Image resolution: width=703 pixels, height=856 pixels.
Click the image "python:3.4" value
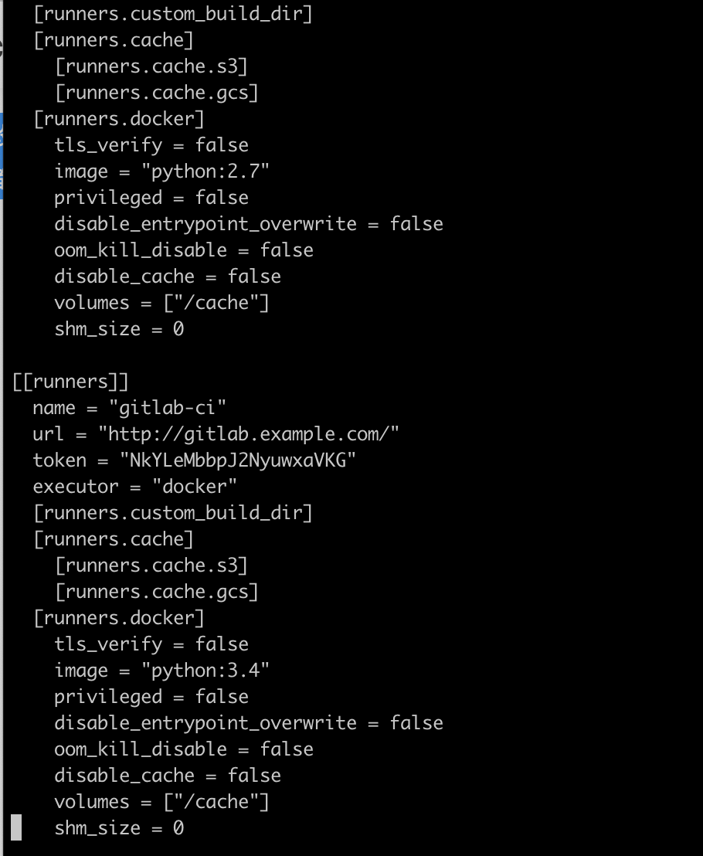[x=205, y=671]
